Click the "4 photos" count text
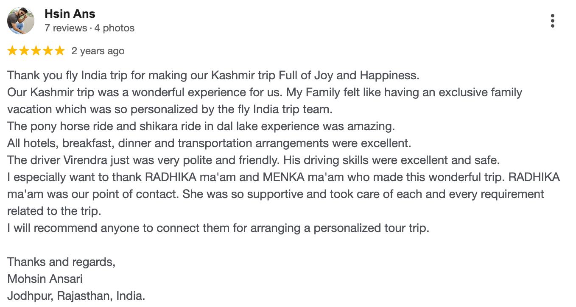The height and width of the screenshot is (307, 576). [x=115, y=28]
